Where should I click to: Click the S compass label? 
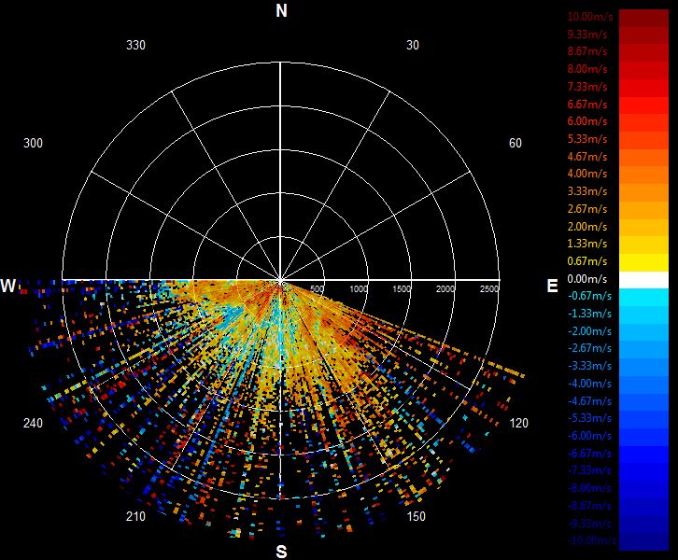[x=281, y=552]
